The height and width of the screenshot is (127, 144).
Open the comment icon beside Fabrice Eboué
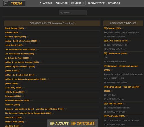tap(105, 87)
